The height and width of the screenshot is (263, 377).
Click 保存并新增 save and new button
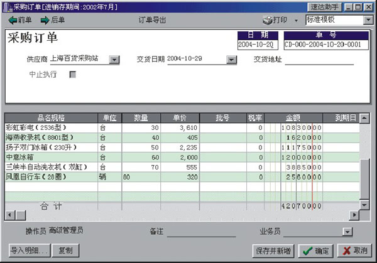click(x=272, y=250)
